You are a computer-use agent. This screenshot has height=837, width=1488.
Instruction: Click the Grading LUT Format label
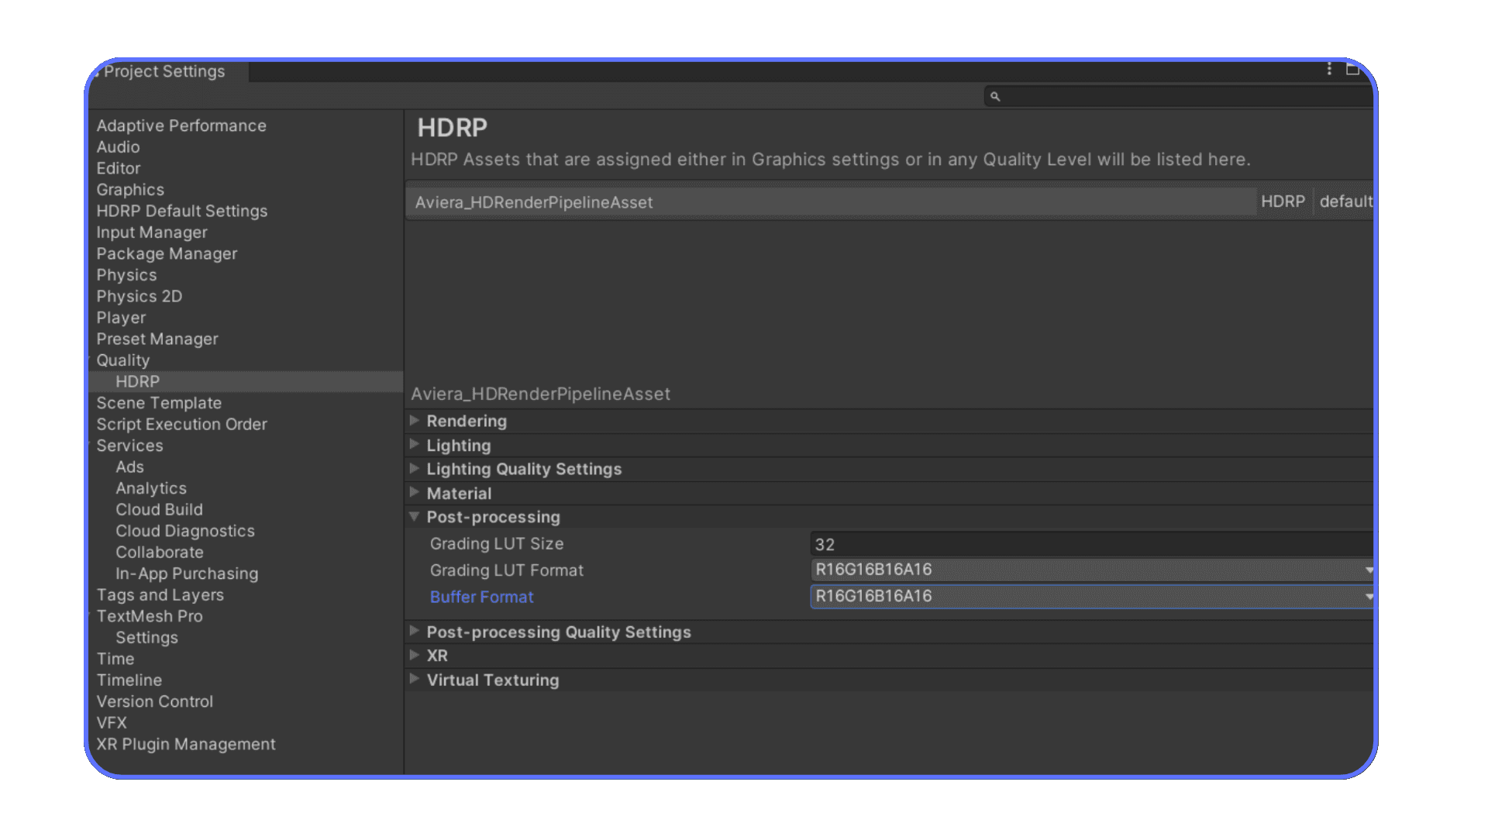[x=507, y=570]
